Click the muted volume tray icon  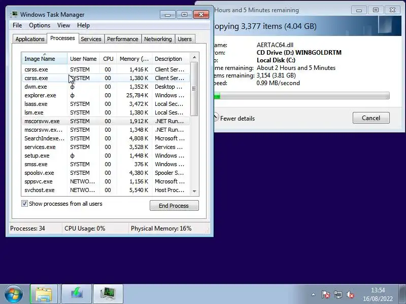click(x=350, y=294)
